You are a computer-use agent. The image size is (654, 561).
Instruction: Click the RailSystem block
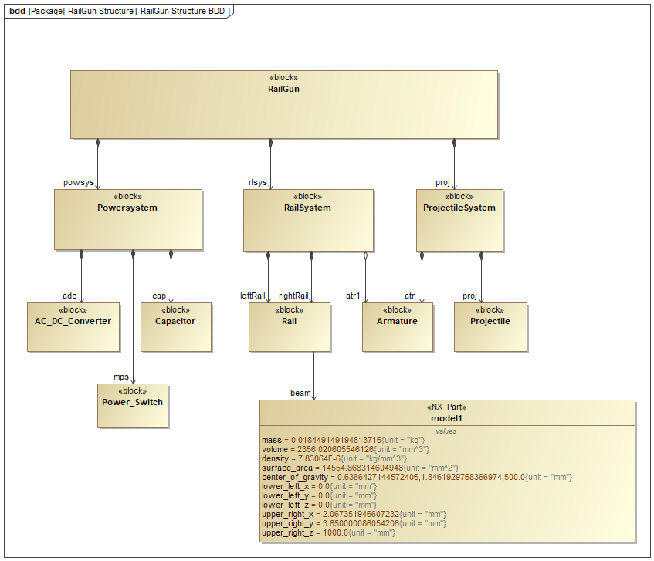pos(308,221)
